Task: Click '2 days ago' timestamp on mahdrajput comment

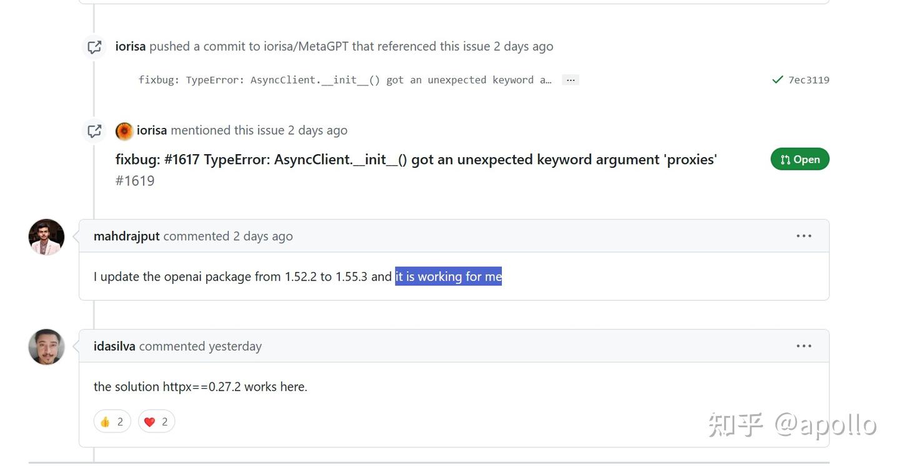Action: coord(262,236)
